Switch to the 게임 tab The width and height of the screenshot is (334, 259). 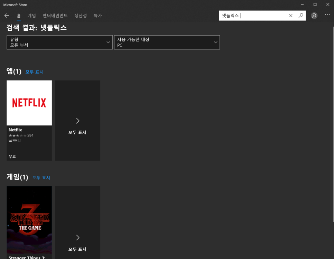coord(32,16)
